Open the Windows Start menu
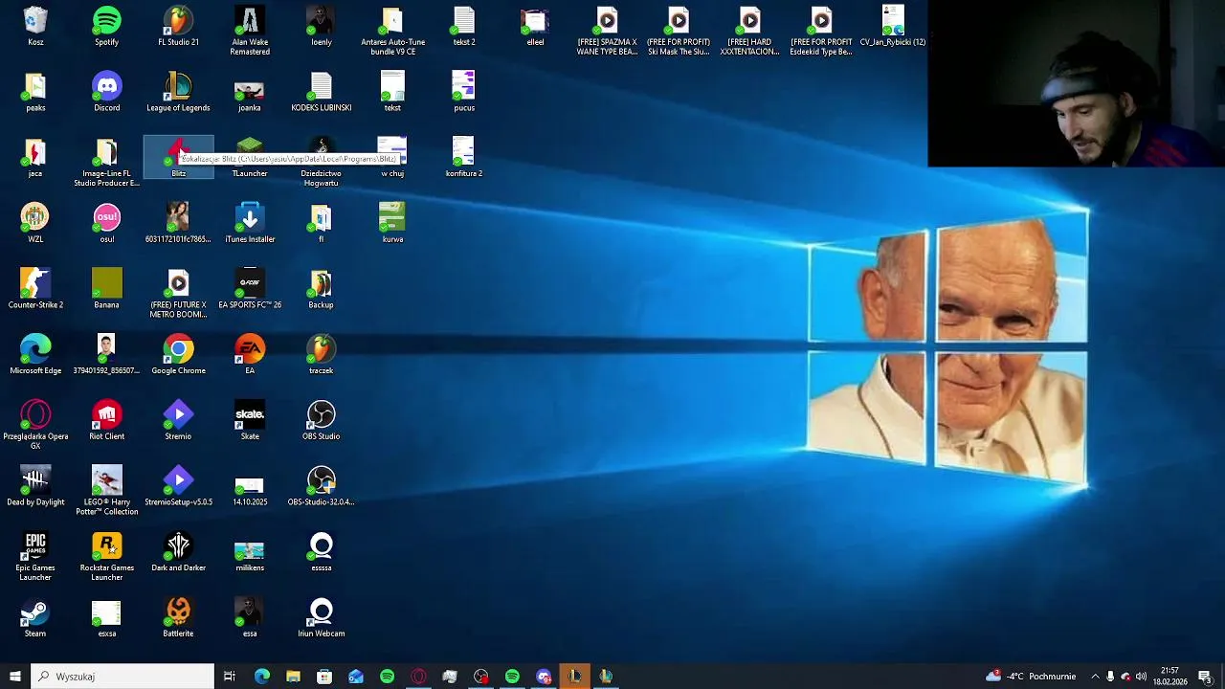 pos(14,677)
